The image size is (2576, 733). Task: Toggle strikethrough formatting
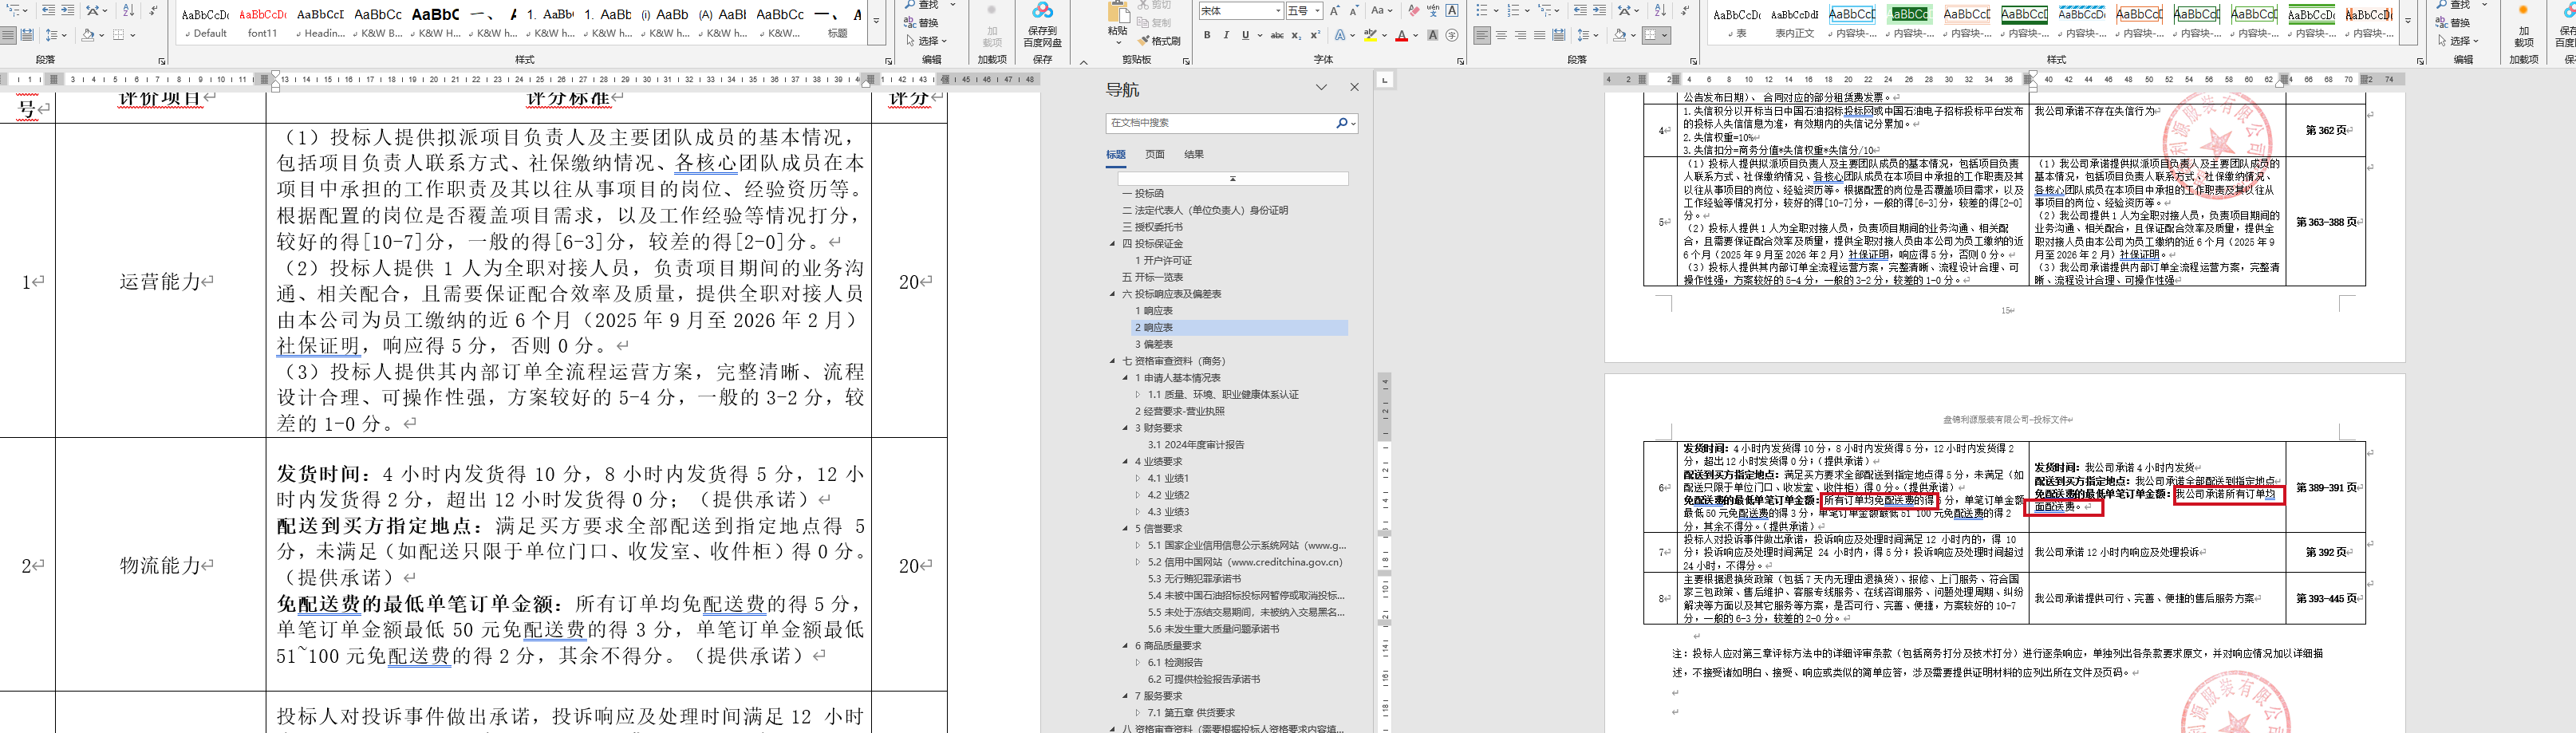point(1277,35)
